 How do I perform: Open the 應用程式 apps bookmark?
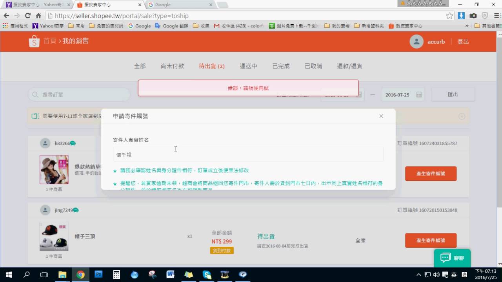point(15,26)
